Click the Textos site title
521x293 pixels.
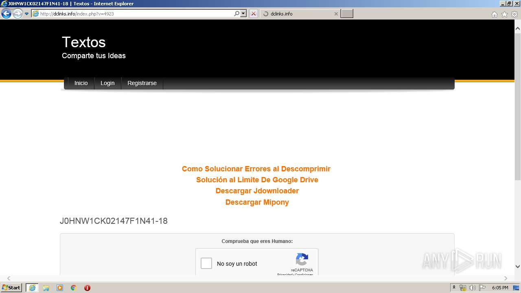click(x=84, y=42)
